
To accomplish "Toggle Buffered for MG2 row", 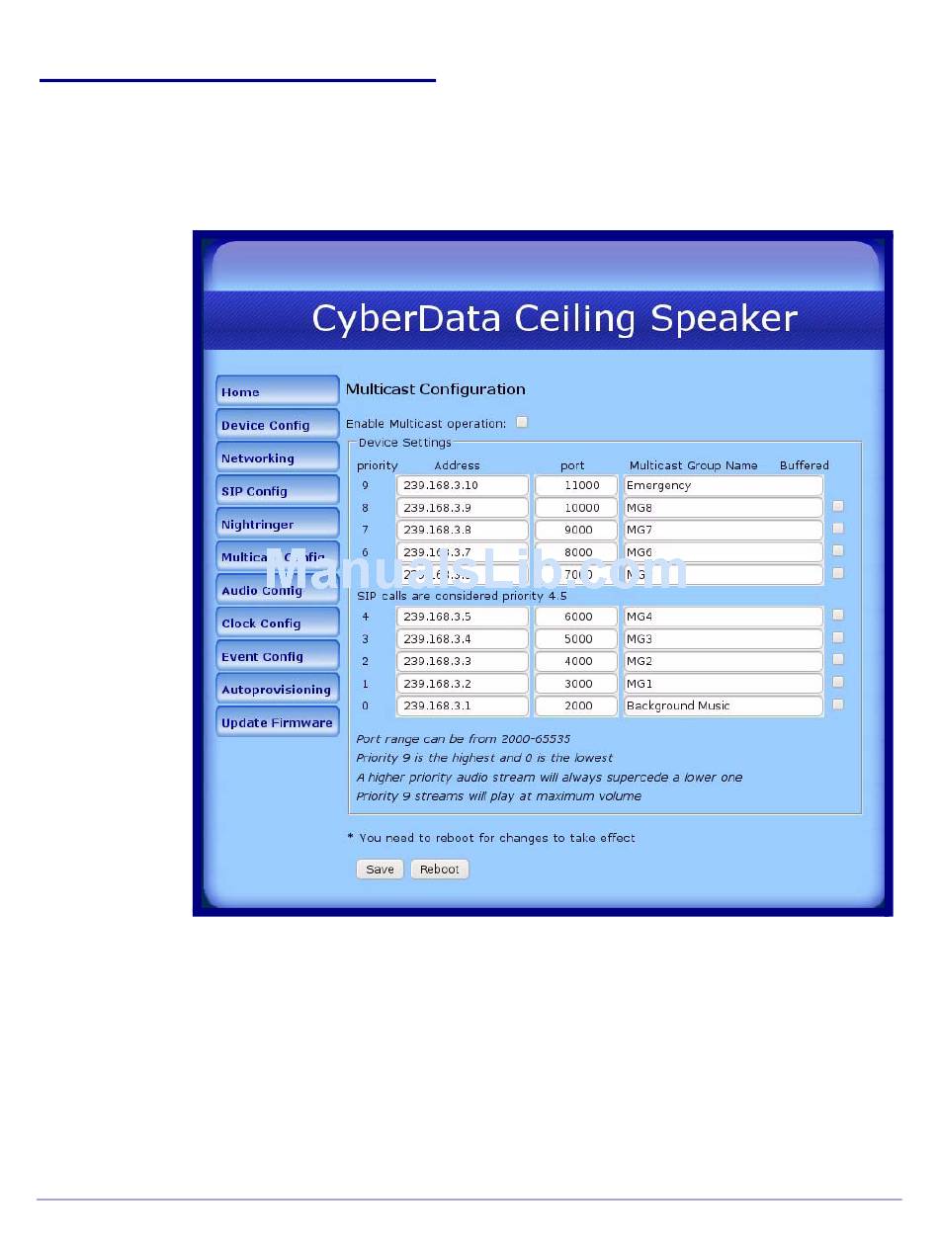I will coord(838,659).
